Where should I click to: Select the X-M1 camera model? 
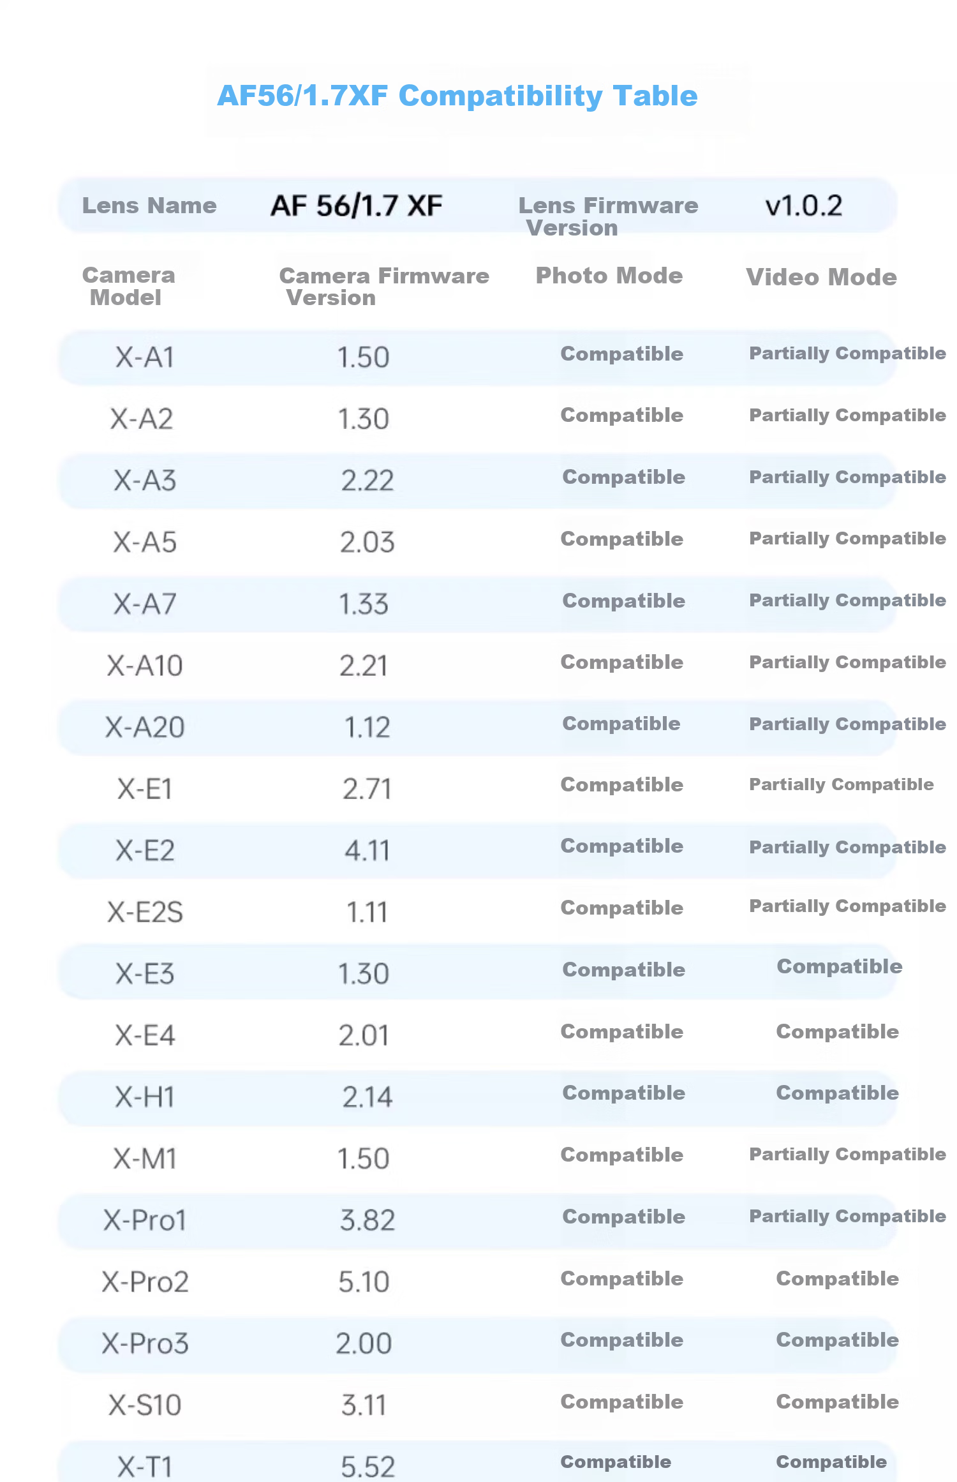(x=145, y=1158)
